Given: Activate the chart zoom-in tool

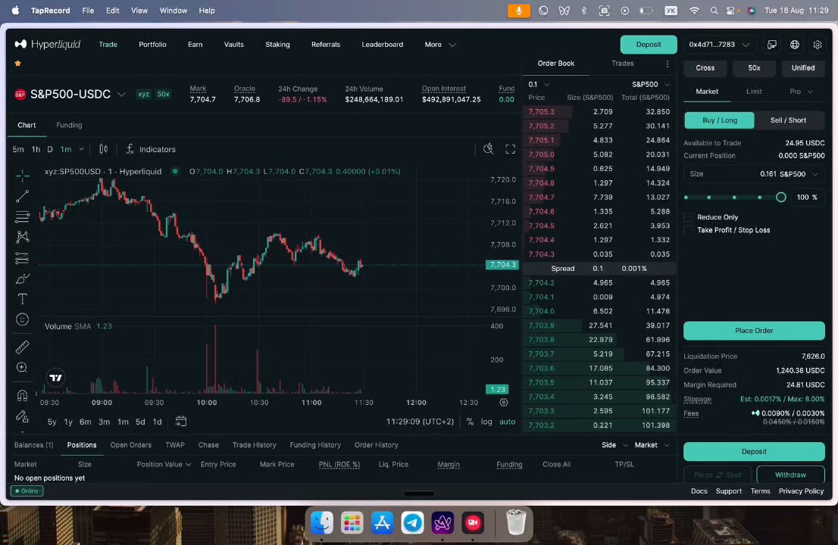Looking at the screenshot, I should click(23, 368).
